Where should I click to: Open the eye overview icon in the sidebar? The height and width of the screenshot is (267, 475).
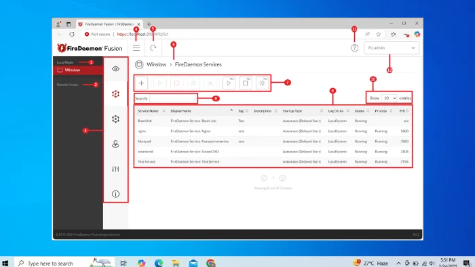click(115, 69)
